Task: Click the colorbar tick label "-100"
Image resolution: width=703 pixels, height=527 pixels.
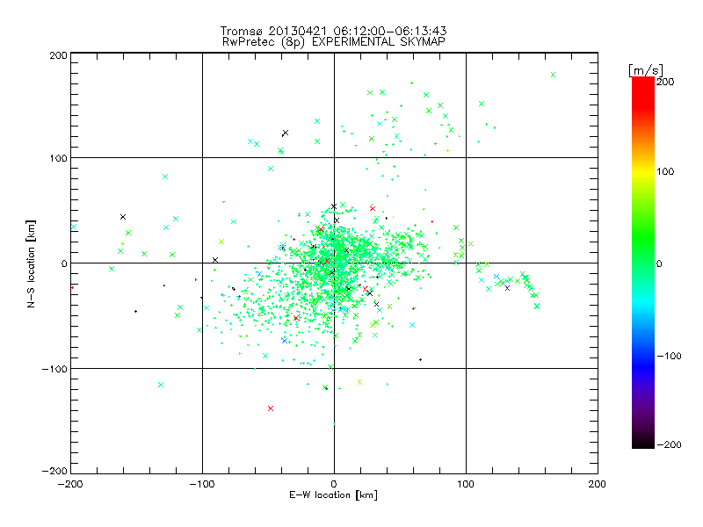Action: pos(669,357)
